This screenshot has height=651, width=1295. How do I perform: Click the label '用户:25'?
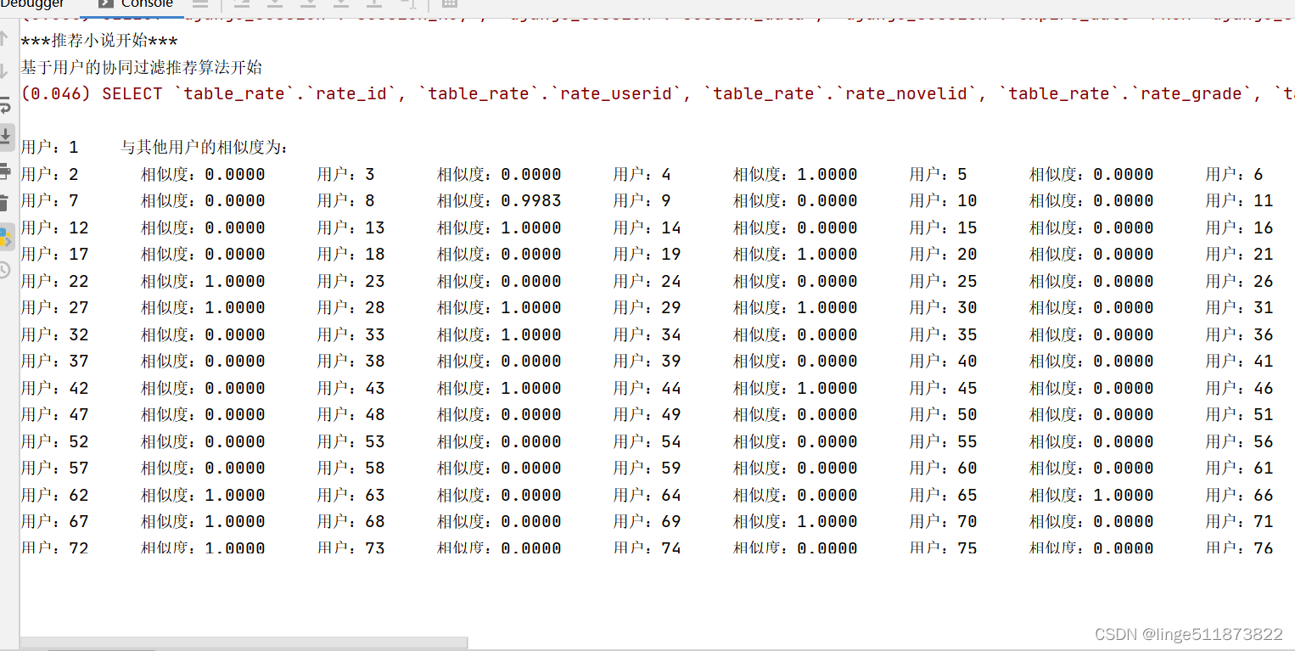coord(944,282)
